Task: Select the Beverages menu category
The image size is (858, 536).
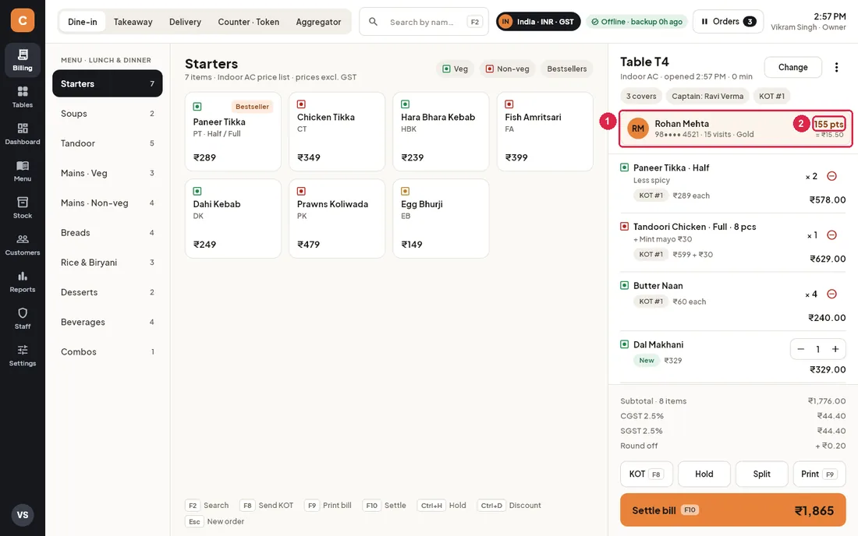Action: pos(108,322)
